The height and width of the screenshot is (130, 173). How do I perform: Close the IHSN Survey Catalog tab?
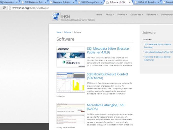[x=102, y=2]
